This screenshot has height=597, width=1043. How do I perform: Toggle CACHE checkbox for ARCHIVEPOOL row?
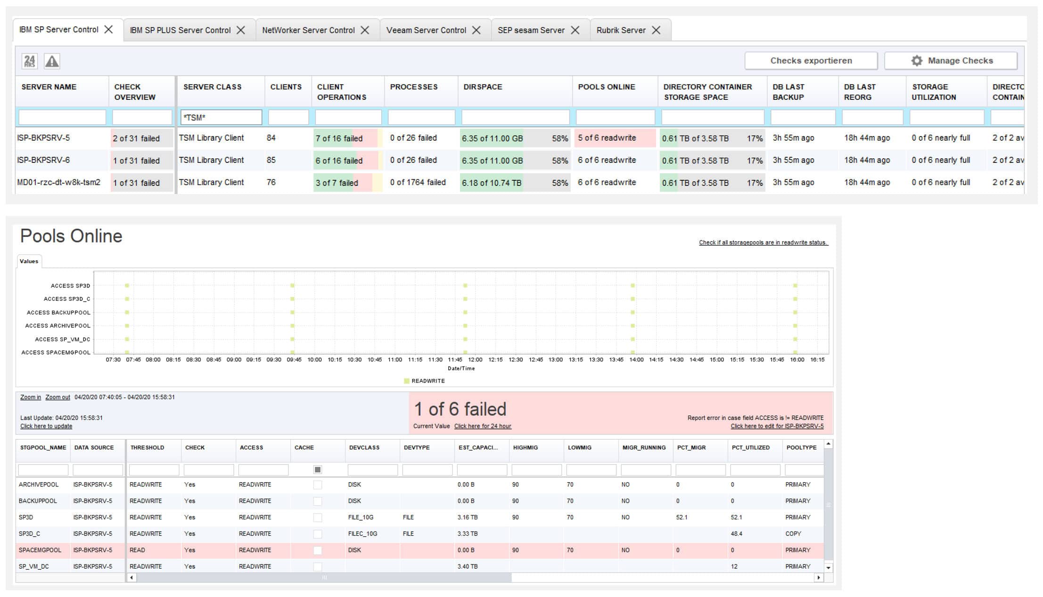click(x=318, y=484)
